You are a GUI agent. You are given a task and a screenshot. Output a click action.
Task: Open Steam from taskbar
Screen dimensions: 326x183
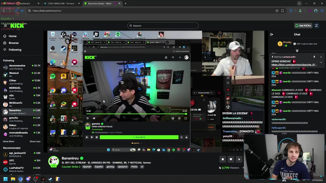tap(50, 179)
